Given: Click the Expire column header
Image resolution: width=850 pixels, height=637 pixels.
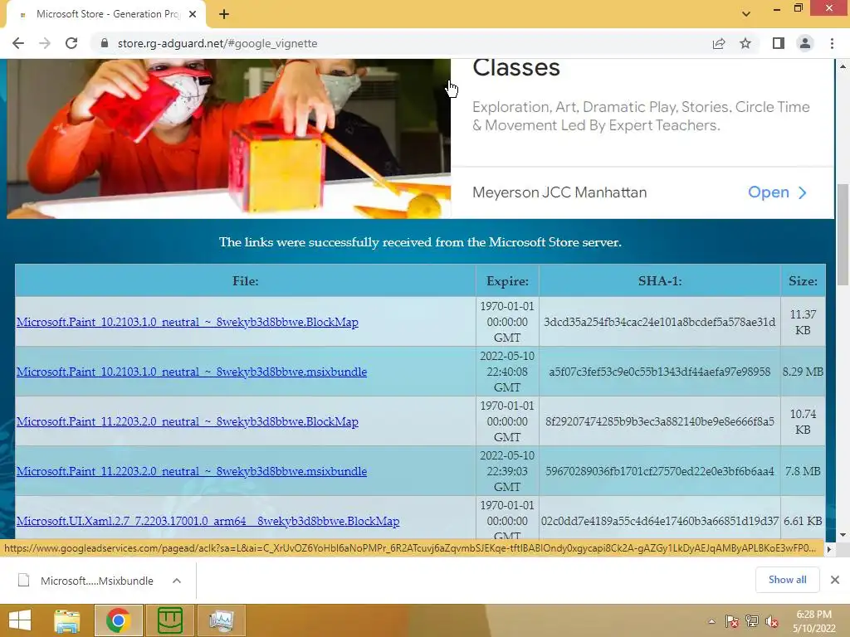Looking at the screenshot, I should click(507, 281).
